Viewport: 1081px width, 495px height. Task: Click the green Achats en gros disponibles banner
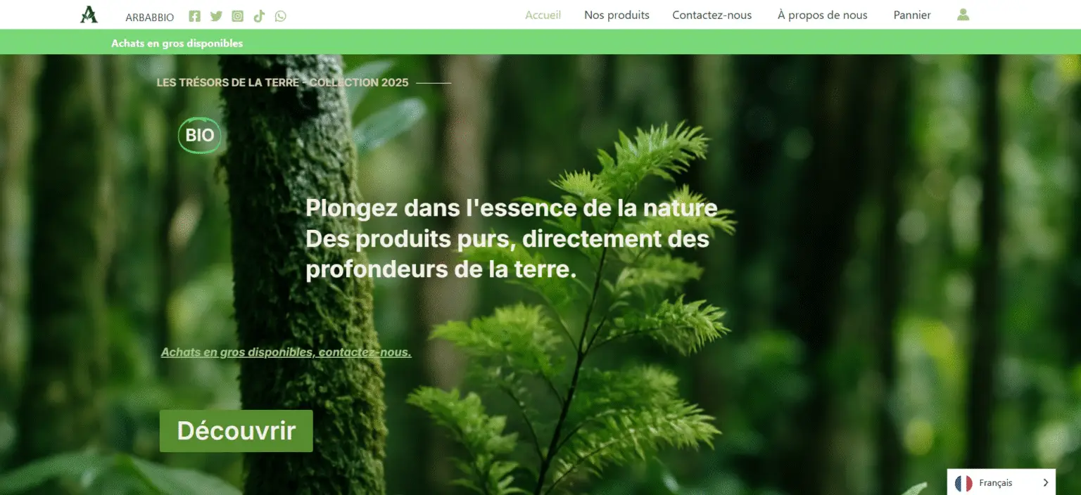pyautogui.click(x=540, y=43)
